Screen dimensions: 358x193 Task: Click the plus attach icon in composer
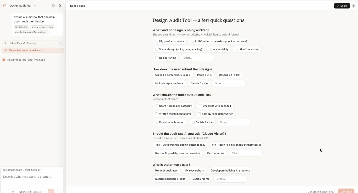point(6,191)
